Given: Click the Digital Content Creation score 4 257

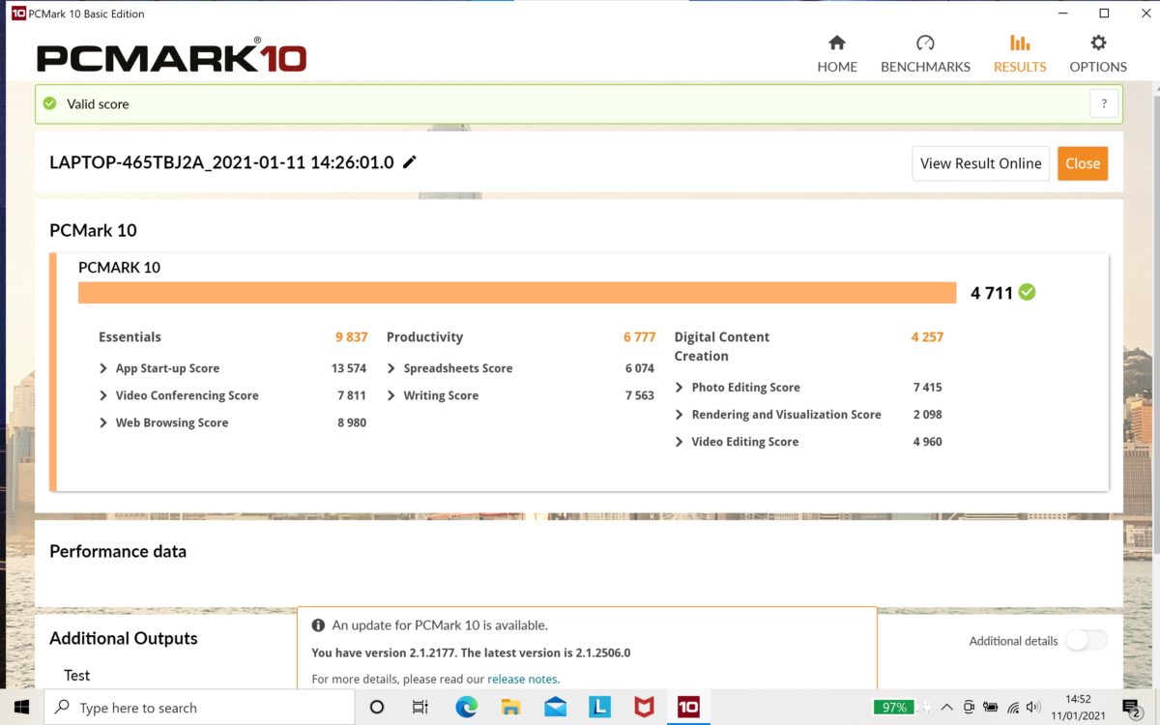Looking at the screenshot, I should (x=927, y=337).
